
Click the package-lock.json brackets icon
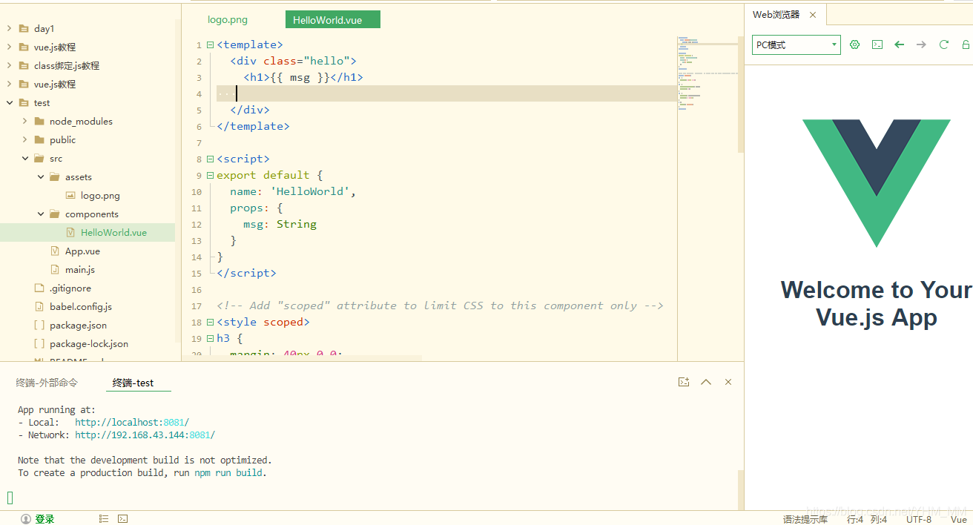coord(39,343)
